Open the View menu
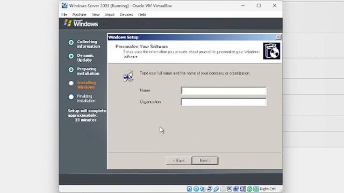 pos(96,14)
